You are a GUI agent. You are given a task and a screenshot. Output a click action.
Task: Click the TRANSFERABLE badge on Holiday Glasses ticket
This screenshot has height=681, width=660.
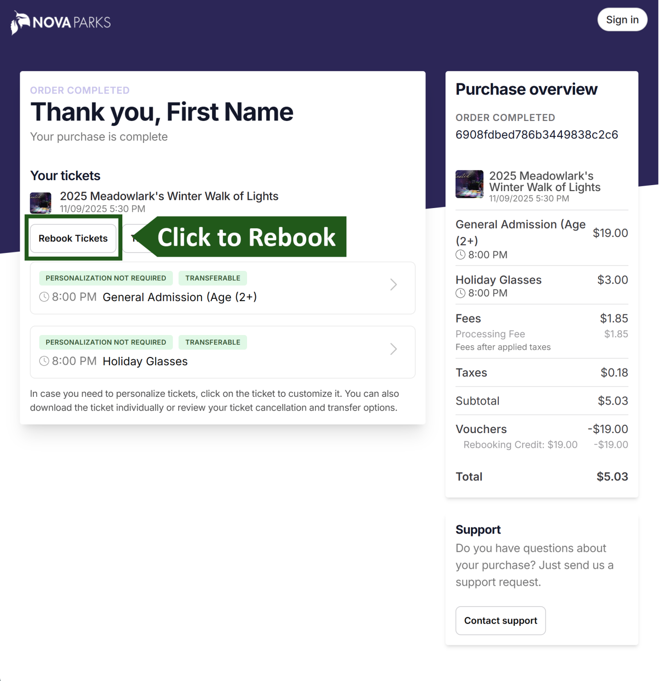[213, 342]
